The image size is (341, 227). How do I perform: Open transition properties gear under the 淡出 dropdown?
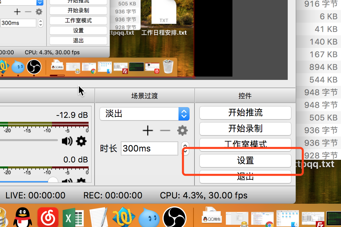182,130
